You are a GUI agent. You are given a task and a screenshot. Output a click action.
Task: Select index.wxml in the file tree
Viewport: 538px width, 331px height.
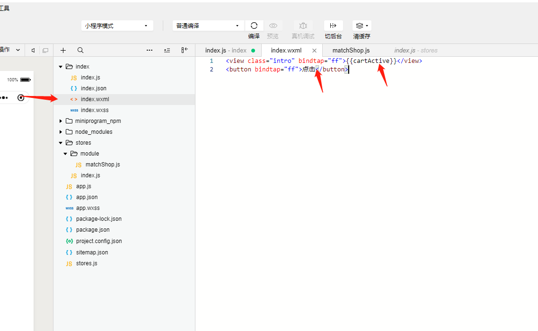tap(95, 99)
